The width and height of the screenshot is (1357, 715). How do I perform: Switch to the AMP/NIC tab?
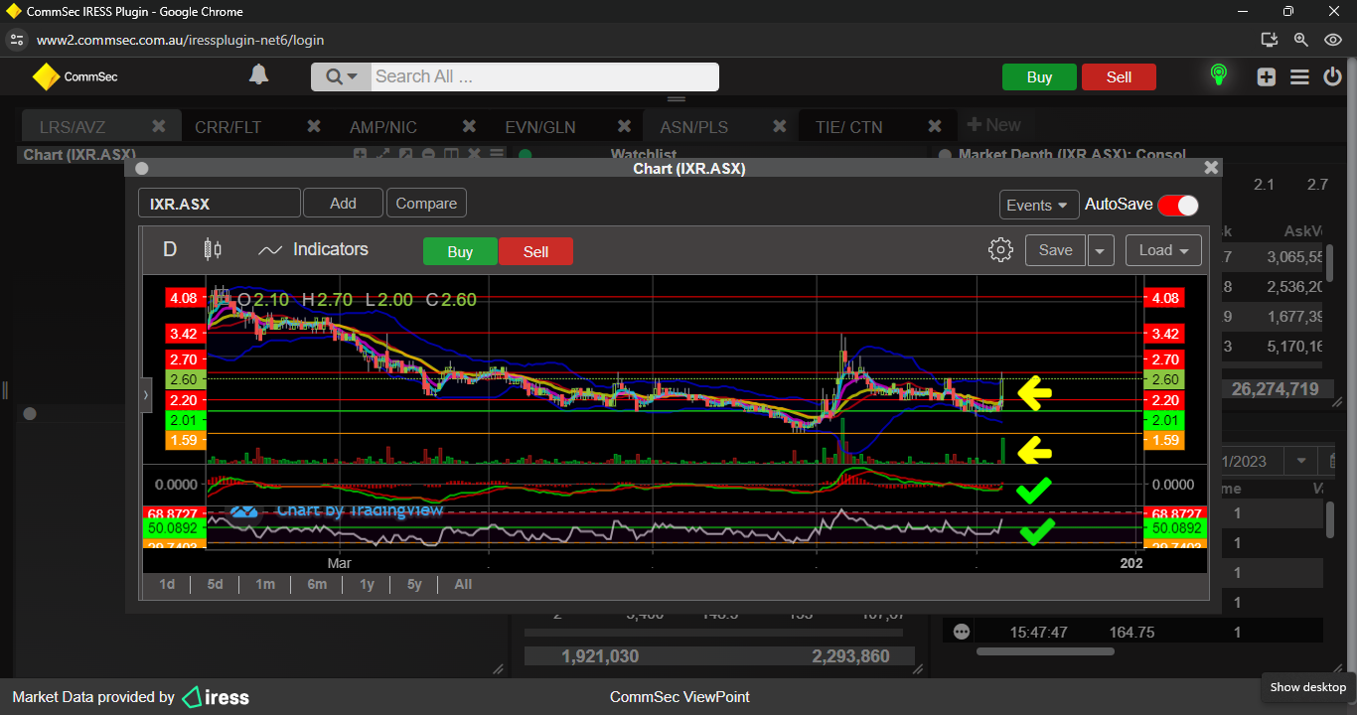click(383, 127)
